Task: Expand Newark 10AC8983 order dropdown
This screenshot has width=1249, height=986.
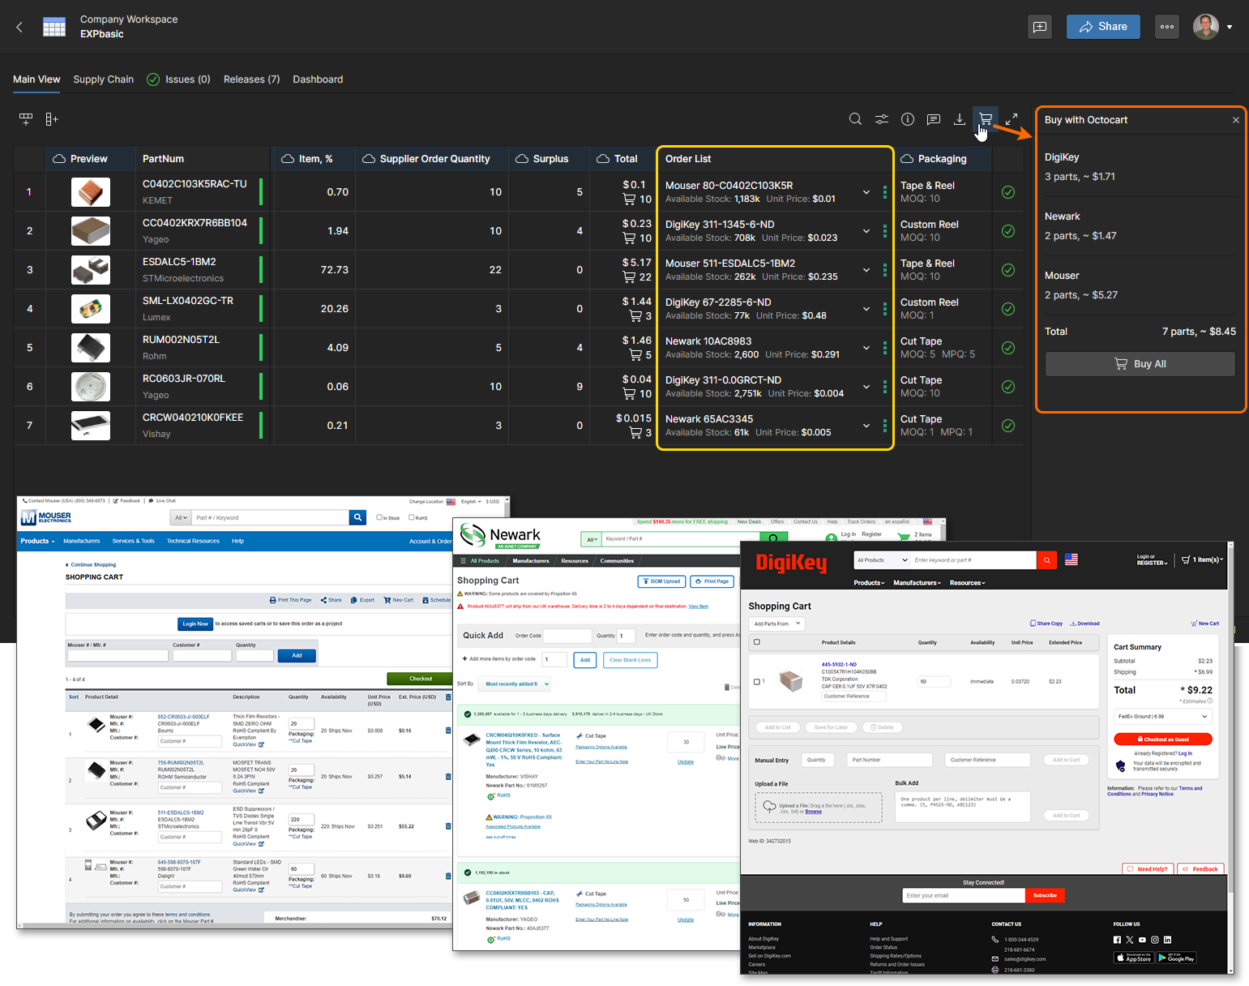Action: [866, 348]
